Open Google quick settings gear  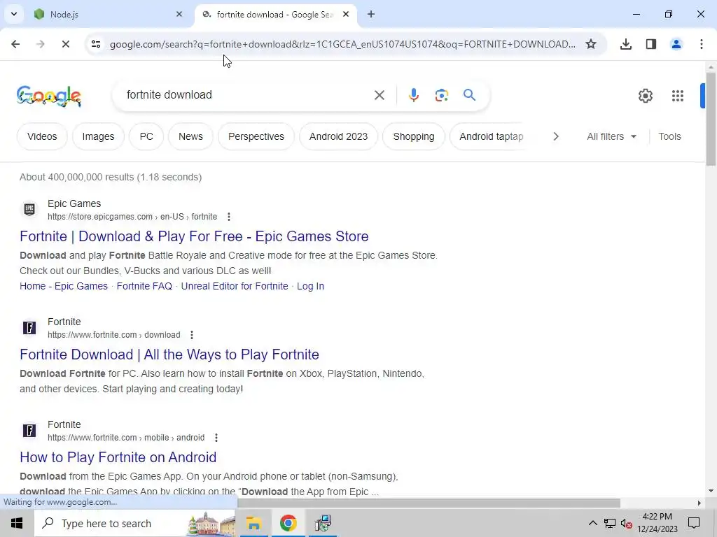click(645, 95)
